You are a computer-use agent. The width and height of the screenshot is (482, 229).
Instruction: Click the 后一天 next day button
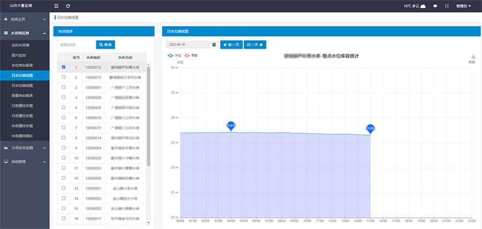click(x=255, y=45)
